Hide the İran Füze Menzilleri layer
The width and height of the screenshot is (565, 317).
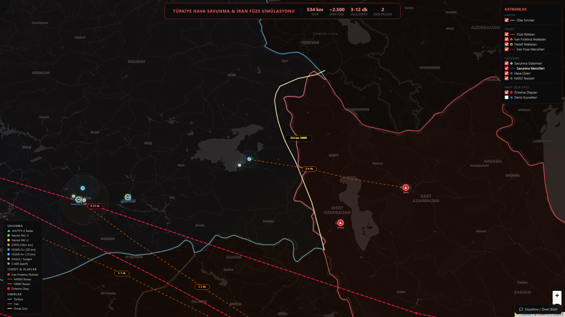point(506,49)
